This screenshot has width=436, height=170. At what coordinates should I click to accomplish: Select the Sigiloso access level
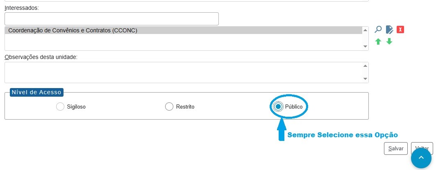pos(60,107)
